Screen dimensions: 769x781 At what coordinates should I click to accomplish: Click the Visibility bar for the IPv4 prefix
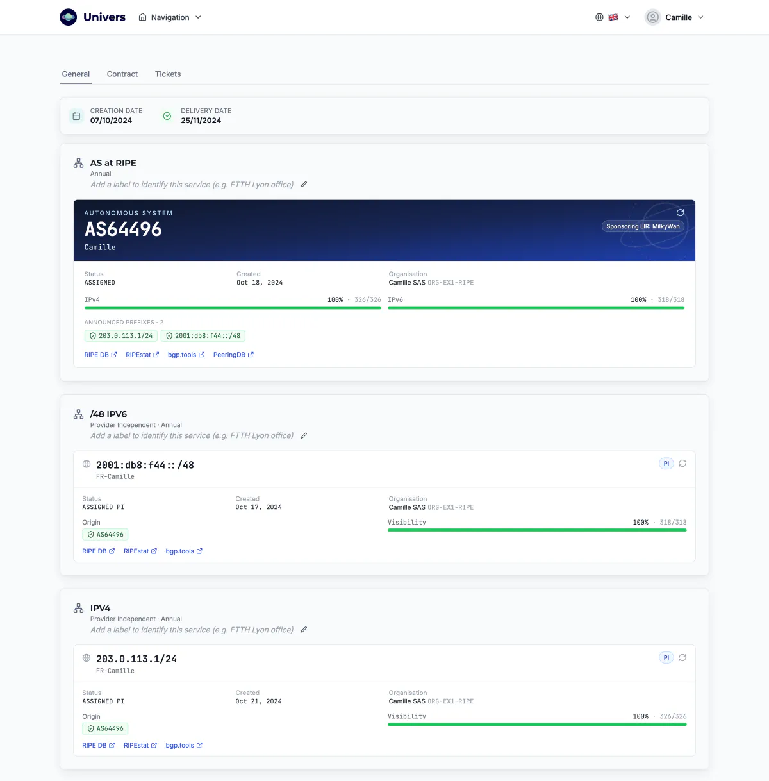click(537, 725)
